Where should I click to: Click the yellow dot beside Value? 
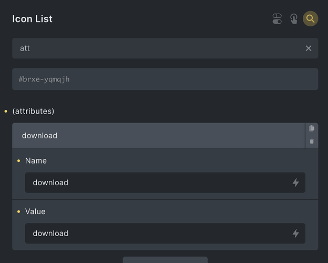click(x=18, y=211)
